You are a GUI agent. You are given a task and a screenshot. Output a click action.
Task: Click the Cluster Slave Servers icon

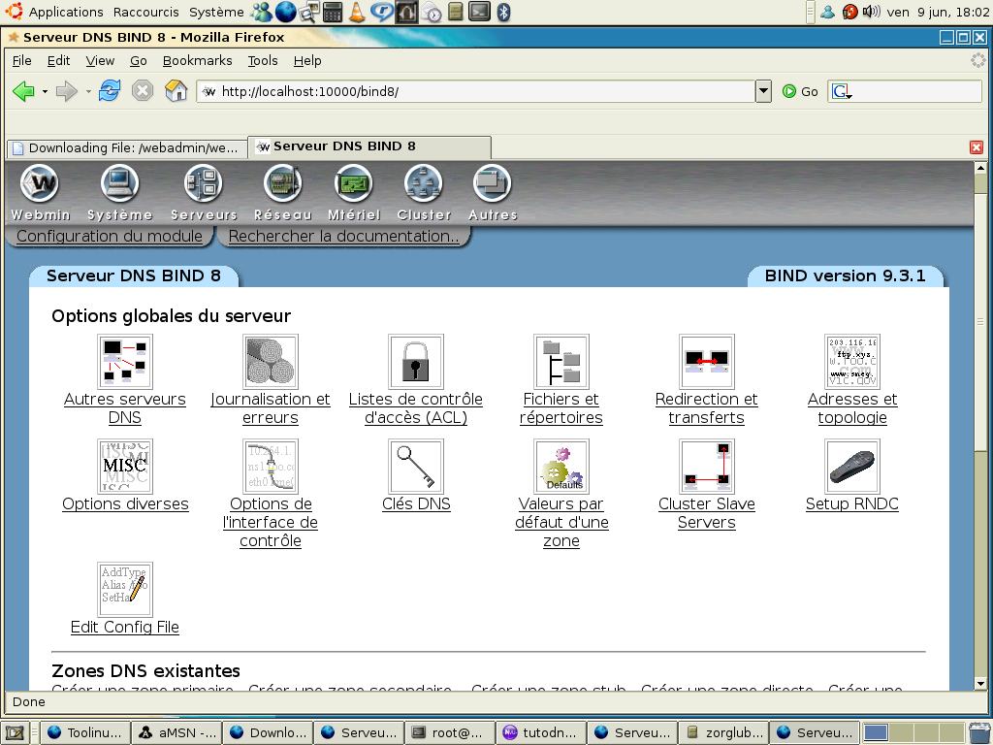pos(707,467)
